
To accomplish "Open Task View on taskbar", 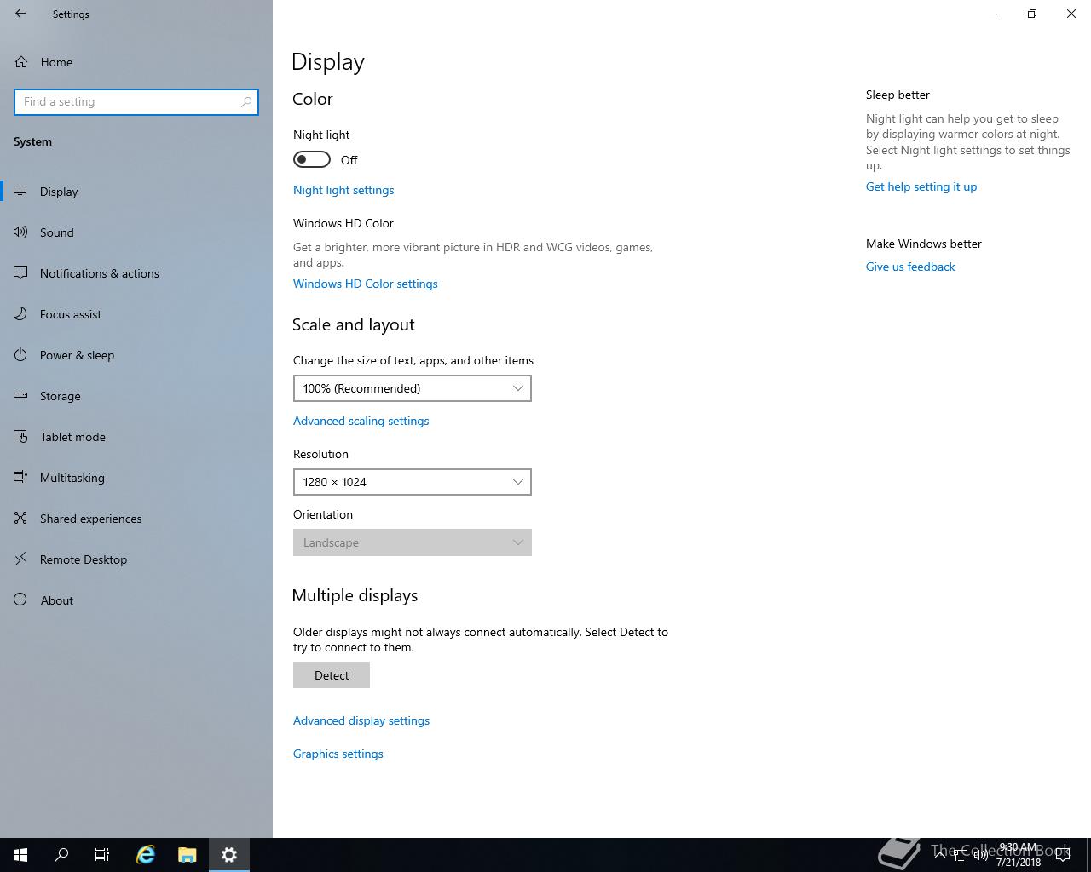I will click(102, 855).
